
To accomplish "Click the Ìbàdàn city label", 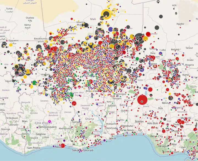I will coord(139,122).
